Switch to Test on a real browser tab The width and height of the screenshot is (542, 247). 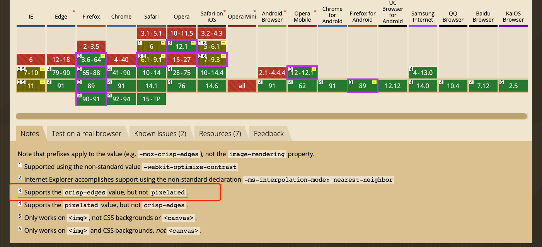click(87, 133)
